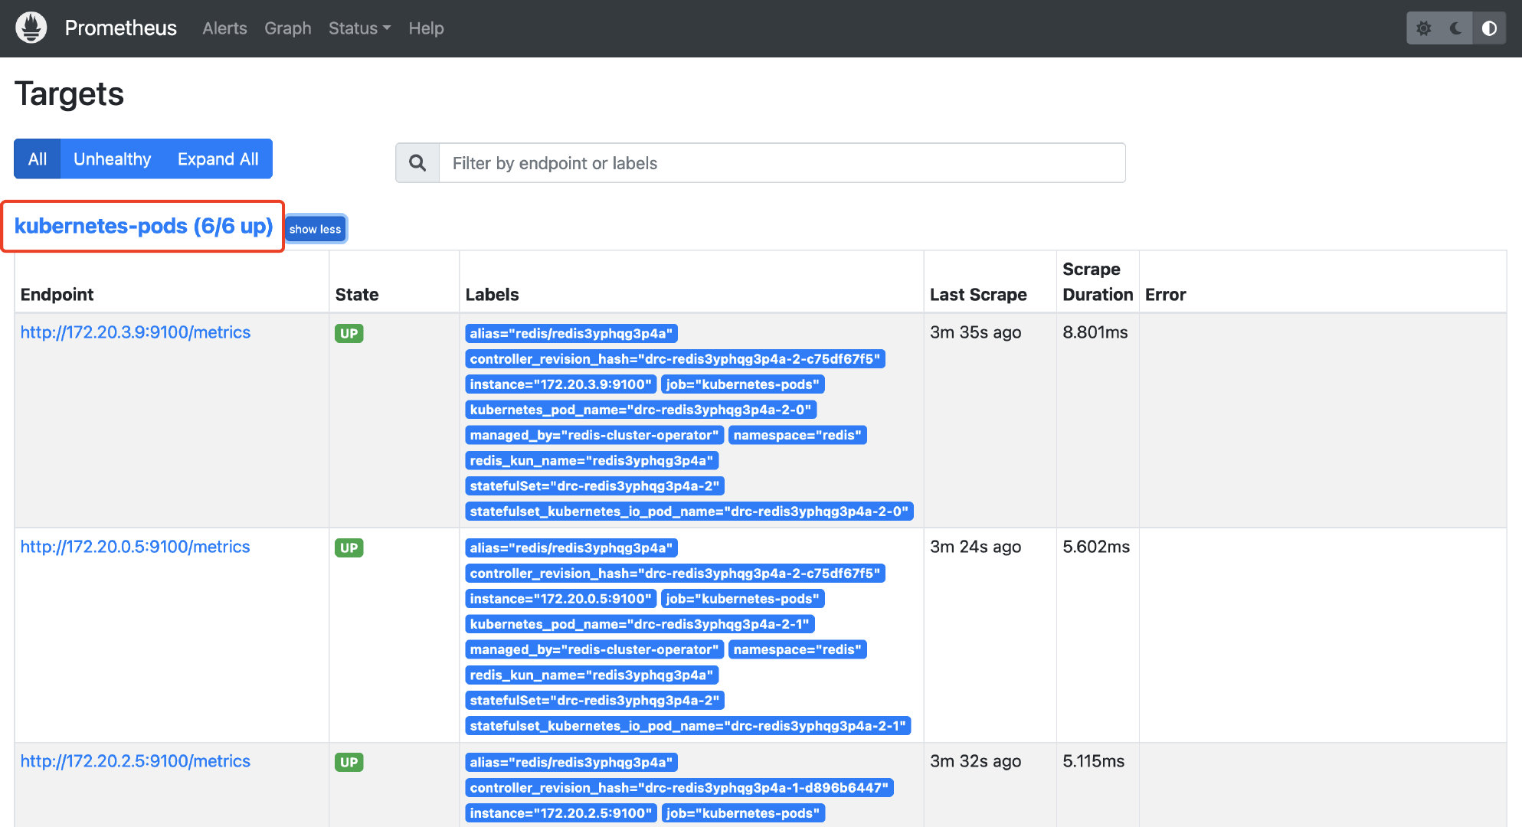Switch to light theme sun icon

click(x=1423, y=28)
